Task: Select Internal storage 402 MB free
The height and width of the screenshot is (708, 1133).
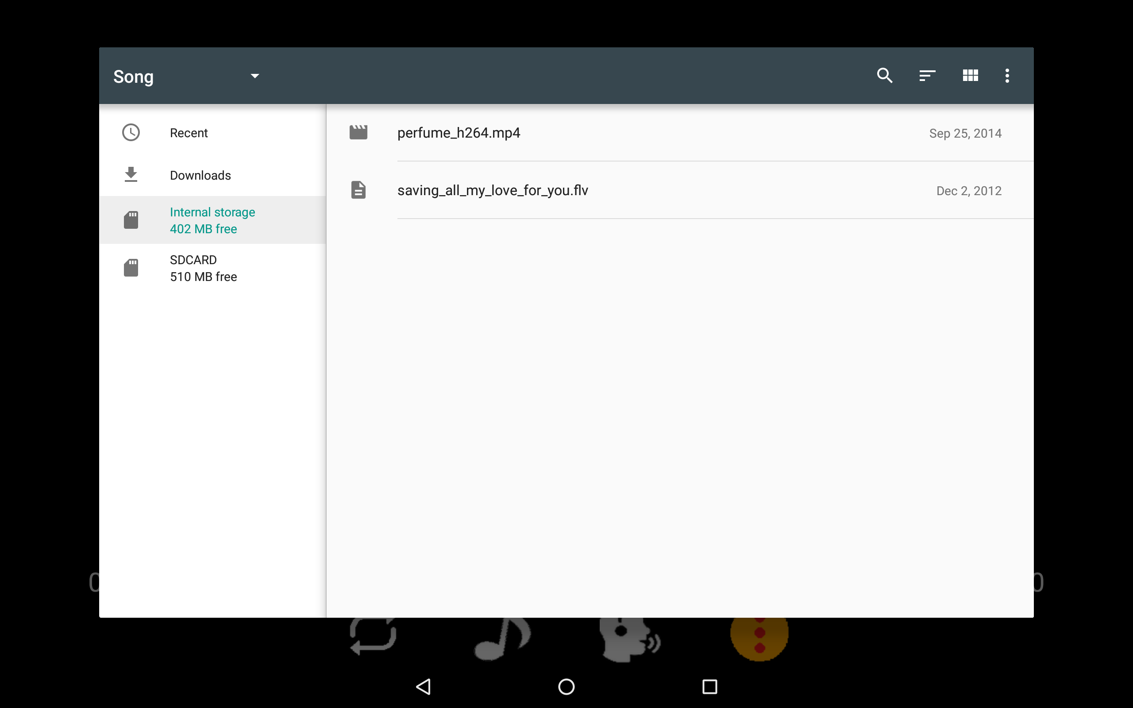Action: [212, 220]
